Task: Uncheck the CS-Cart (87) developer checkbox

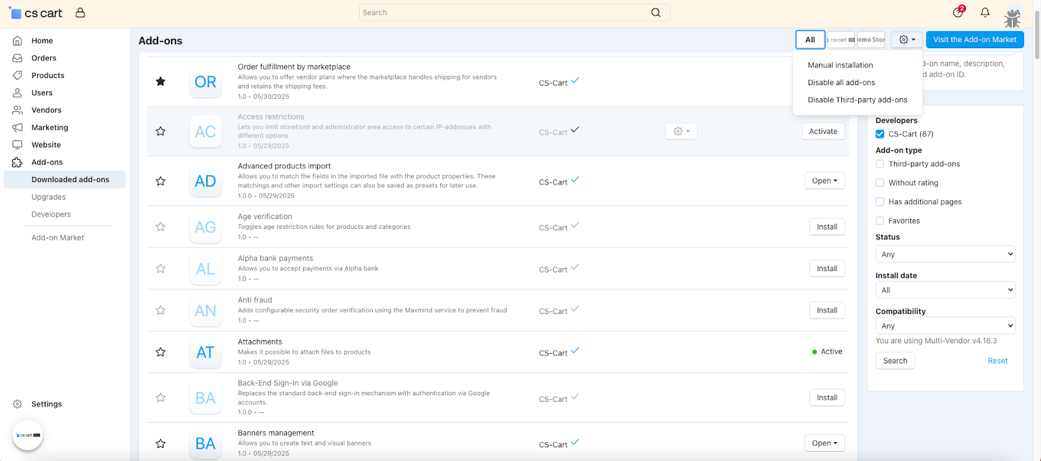Action: pos(880,134)
